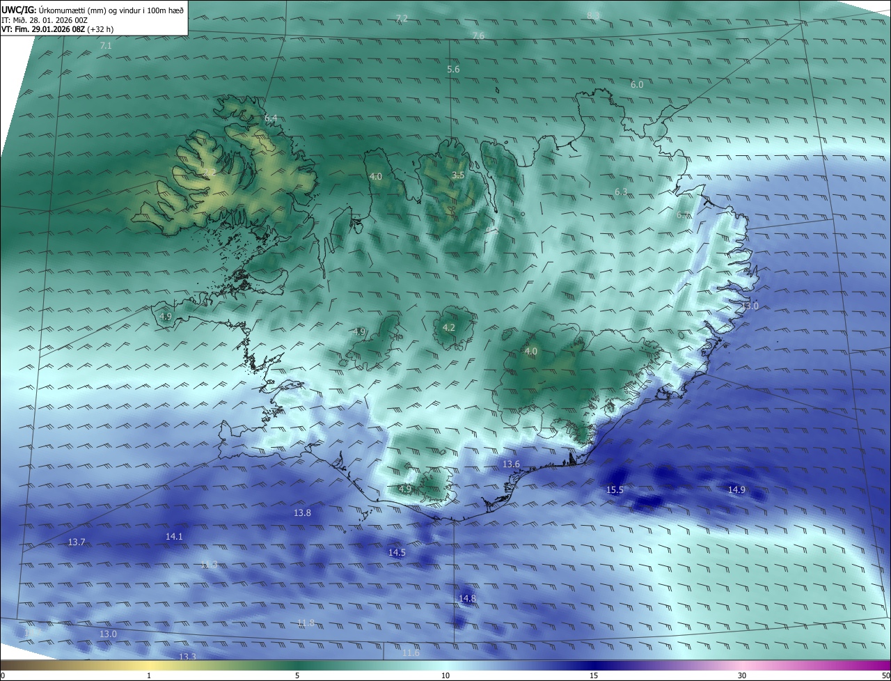
Task: Click the 6.3 value label
Action: click(x=621, y=191)
